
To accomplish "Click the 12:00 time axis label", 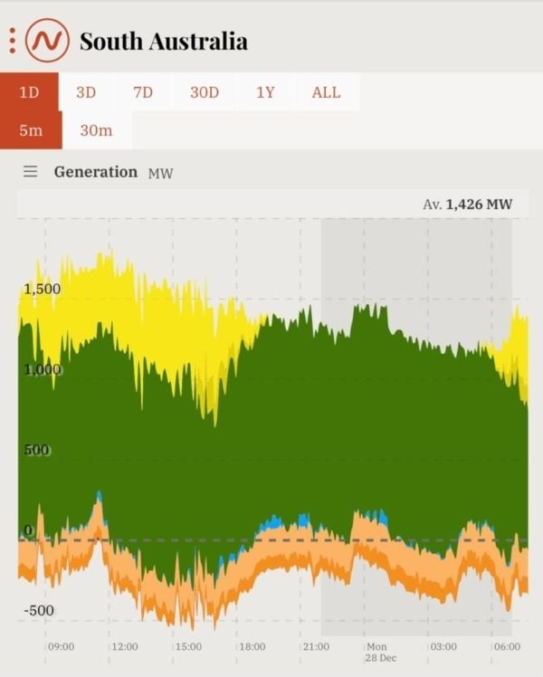I will 124,647.
